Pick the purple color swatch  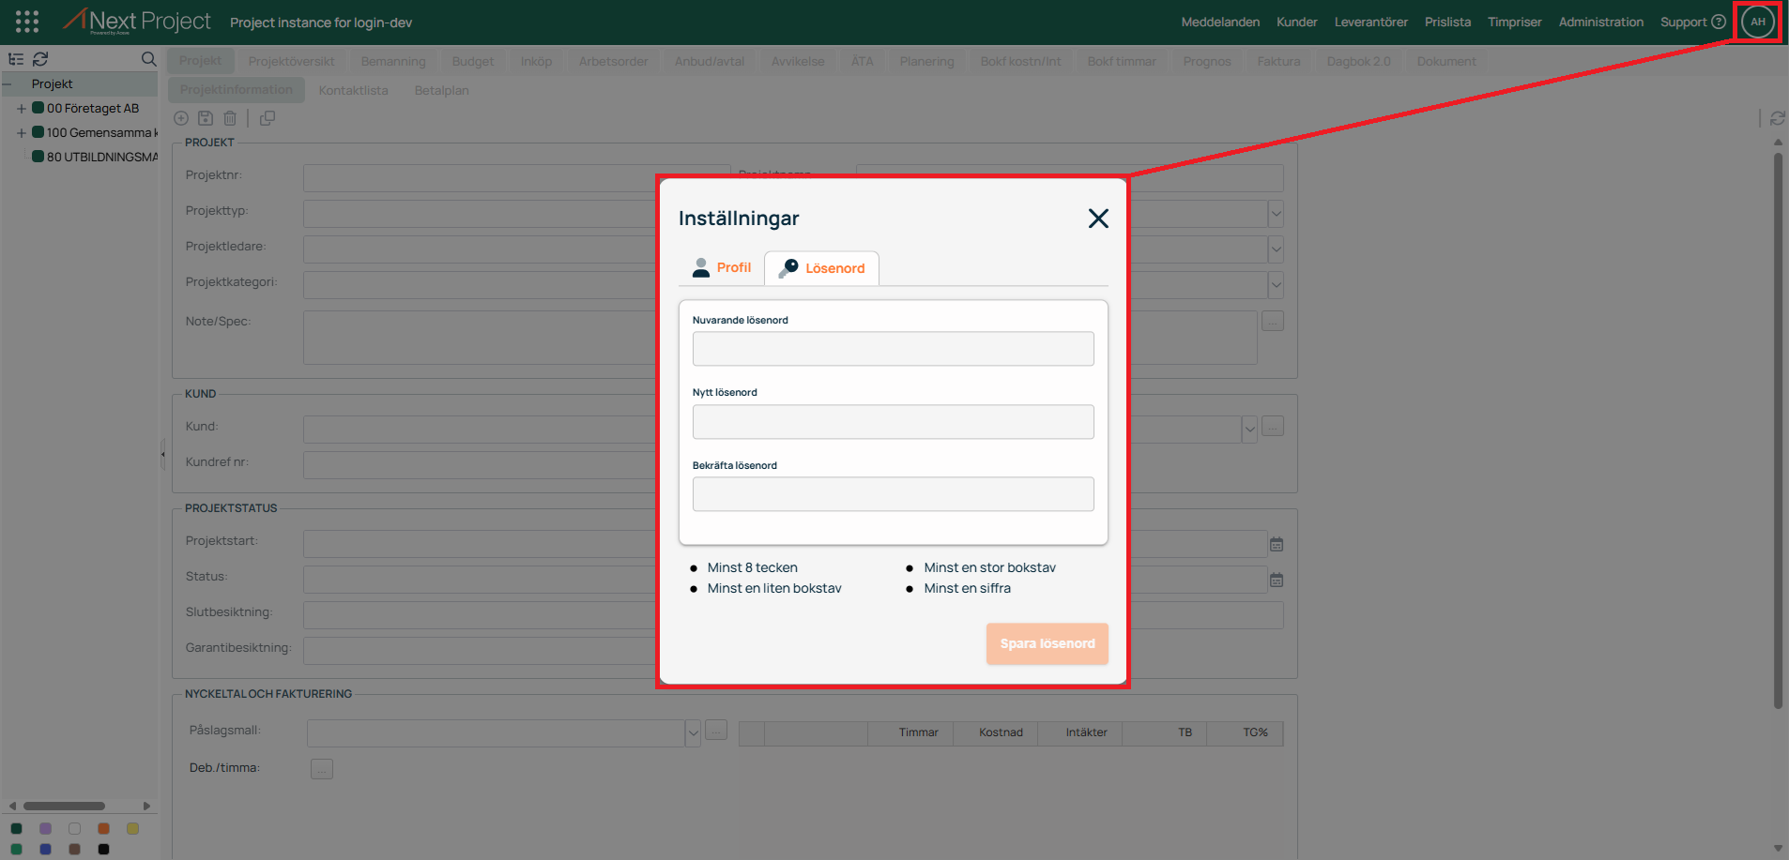[45, 828]
